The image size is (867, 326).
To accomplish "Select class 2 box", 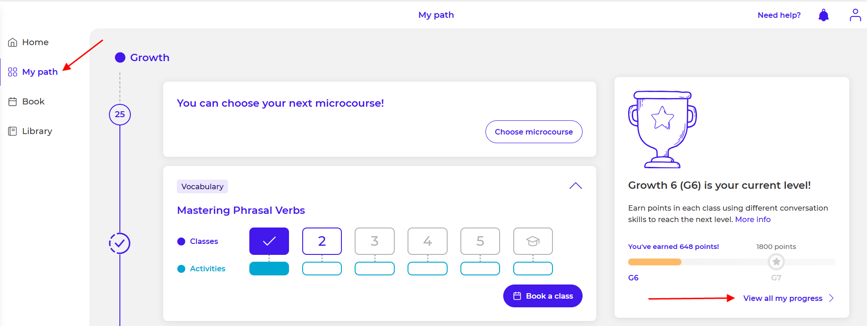I will pos(322,241).
